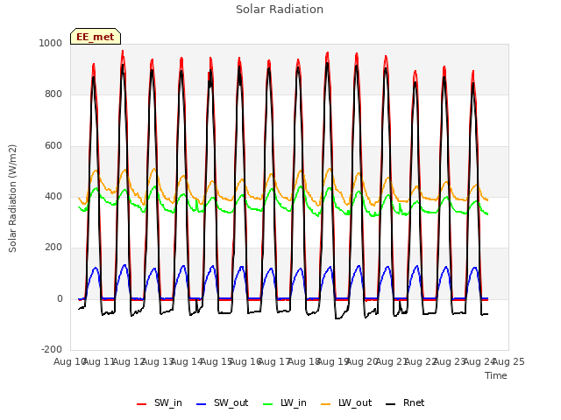Screen dimensions: 561x420
Task: Click the Solar Radiation (W/m2) axis label
Action: [x=12, y=199]
